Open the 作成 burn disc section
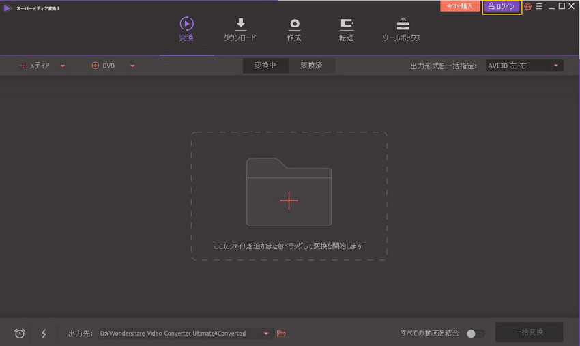This screenshot has height=346, width=580. 294,29
